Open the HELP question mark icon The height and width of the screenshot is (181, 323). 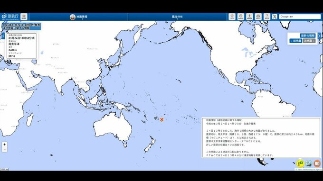(267, 17)
